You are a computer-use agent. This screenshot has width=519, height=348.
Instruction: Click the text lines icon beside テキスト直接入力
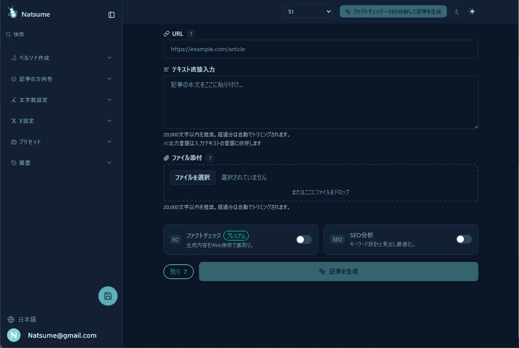166,69
